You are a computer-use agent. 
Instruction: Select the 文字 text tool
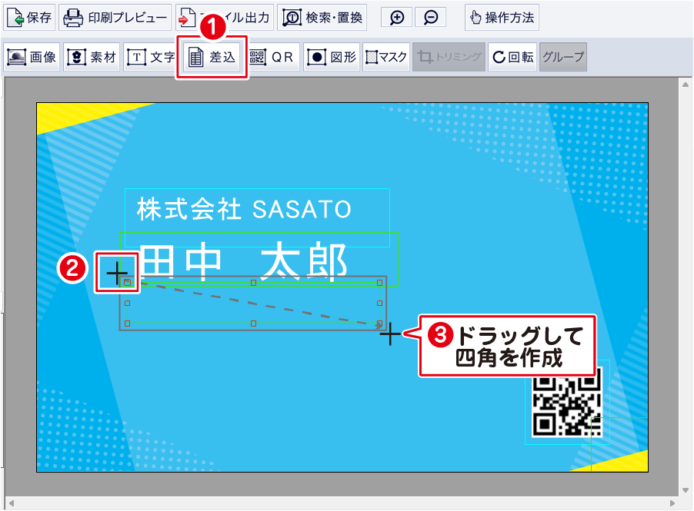click(x=151, y=57)
